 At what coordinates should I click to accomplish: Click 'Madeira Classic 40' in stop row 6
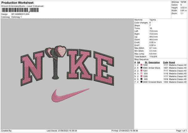tap(178, 79)
